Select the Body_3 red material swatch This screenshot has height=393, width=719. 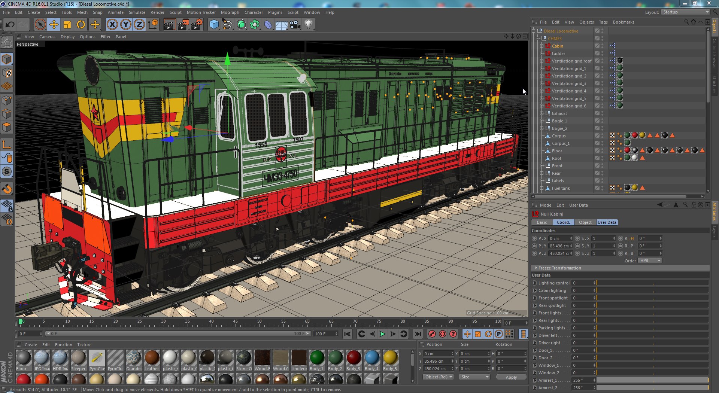pos(354,360)
